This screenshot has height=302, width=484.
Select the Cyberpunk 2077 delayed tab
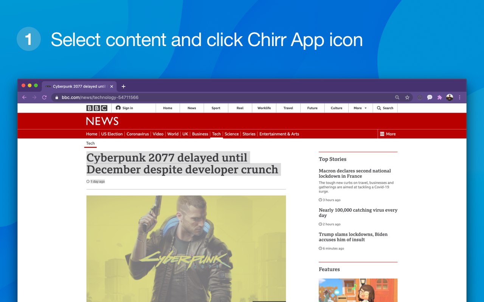[x=79, y=86]
